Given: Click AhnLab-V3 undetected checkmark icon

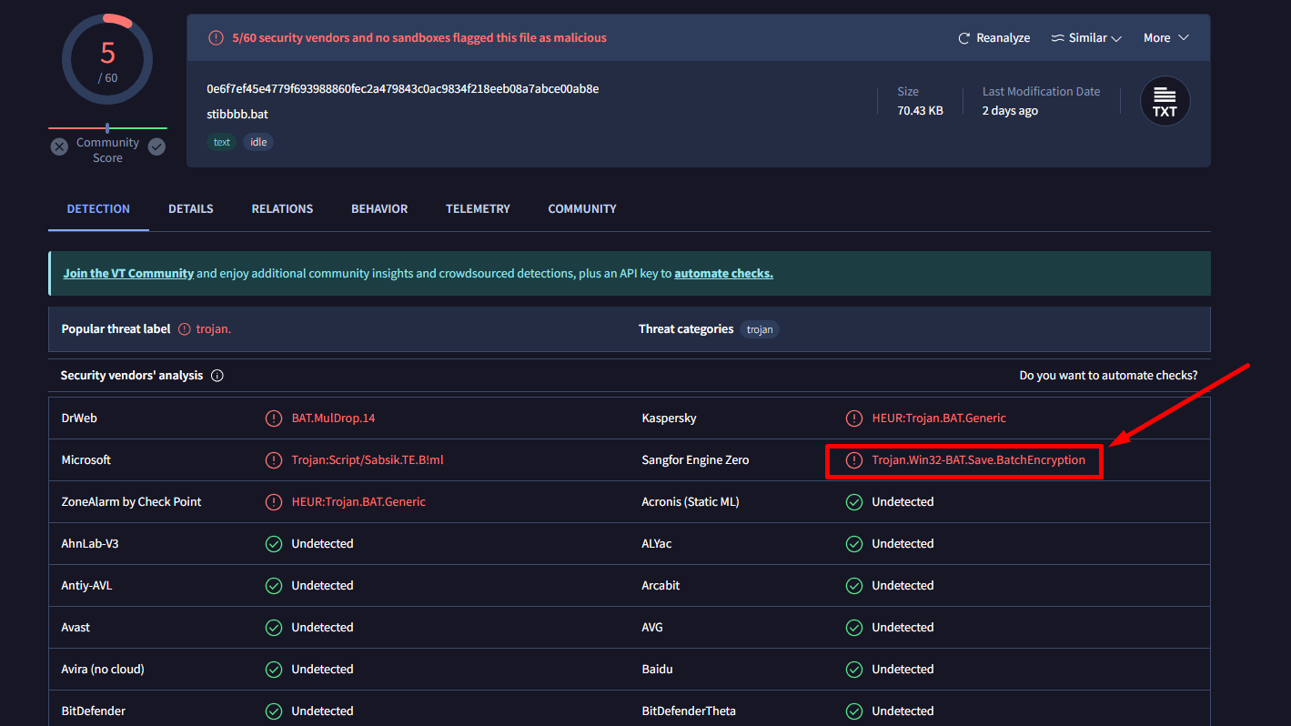Looking at the screenshot, I should [x=274, y=544].
